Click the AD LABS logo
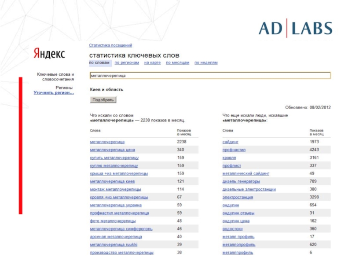Viewport: 352px width, 264px height. coord(295,28)
